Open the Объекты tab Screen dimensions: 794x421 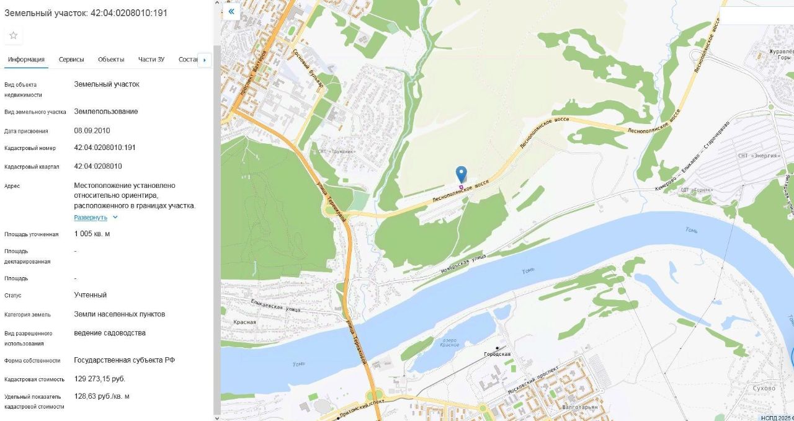[x=111, y=60]
